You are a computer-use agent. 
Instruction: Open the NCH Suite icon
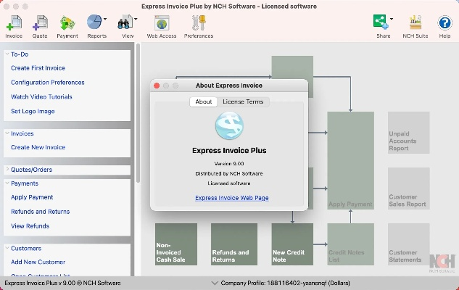click(415, 25)
